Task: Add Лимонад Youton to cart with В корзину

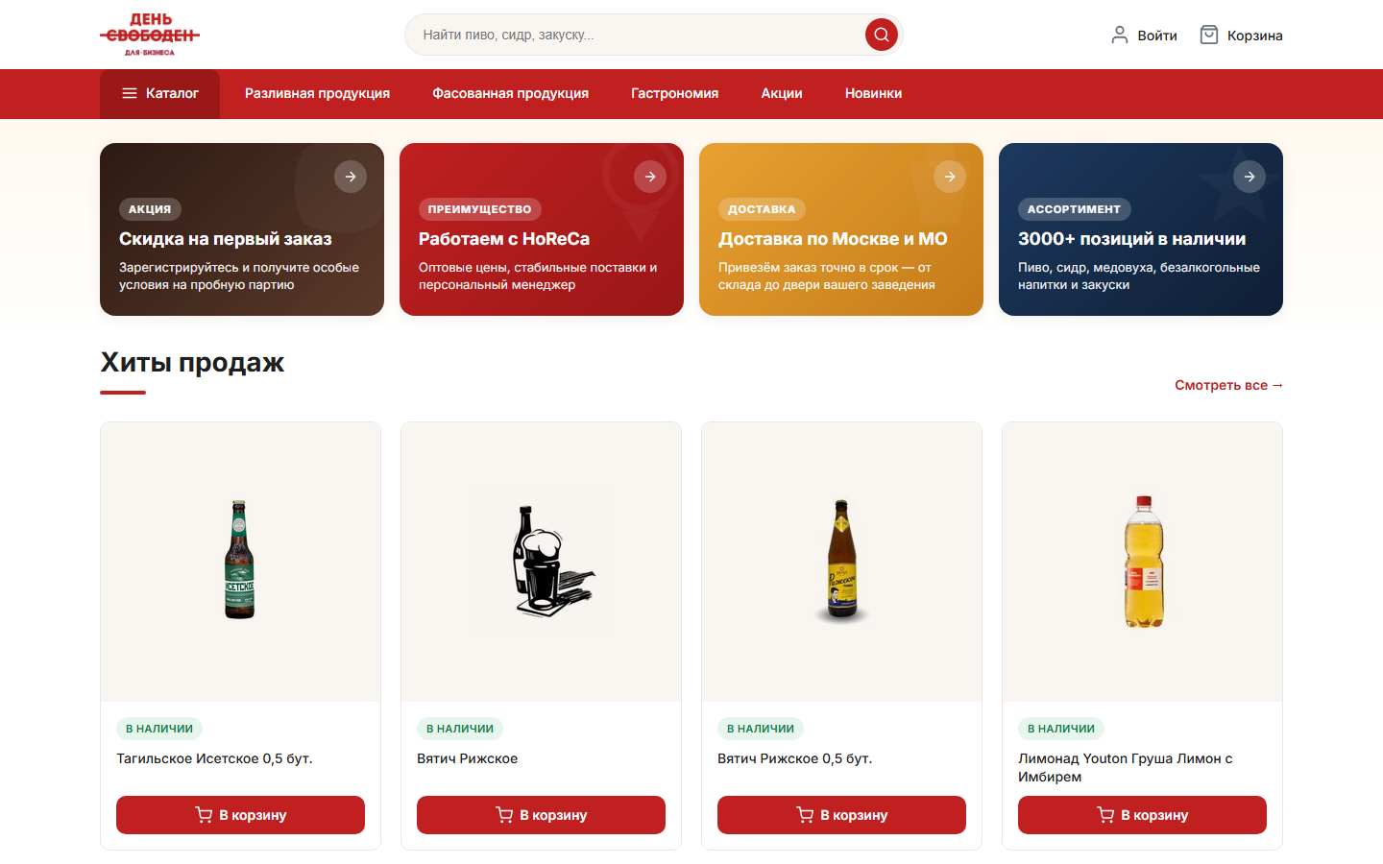Action: 1142,815
